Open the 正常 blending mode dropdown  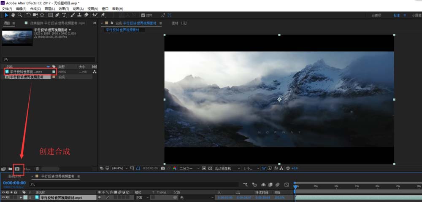[142, 197]
